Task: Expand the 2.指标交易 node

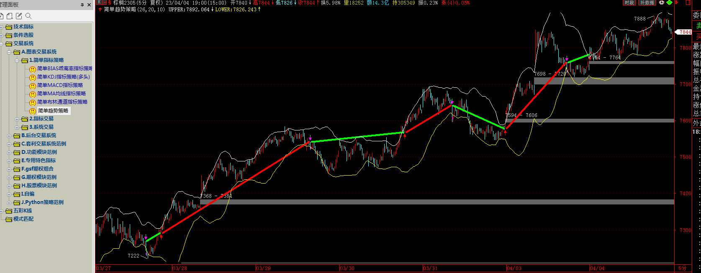Action: tap(17, 119)
